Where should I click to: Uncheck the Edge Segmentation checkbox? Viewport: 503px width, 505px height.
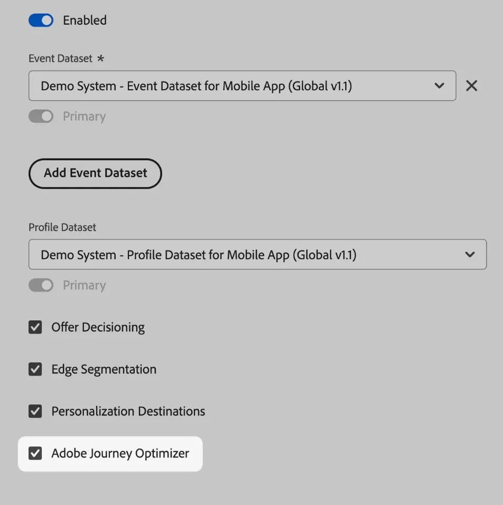(x=35, y=369)
